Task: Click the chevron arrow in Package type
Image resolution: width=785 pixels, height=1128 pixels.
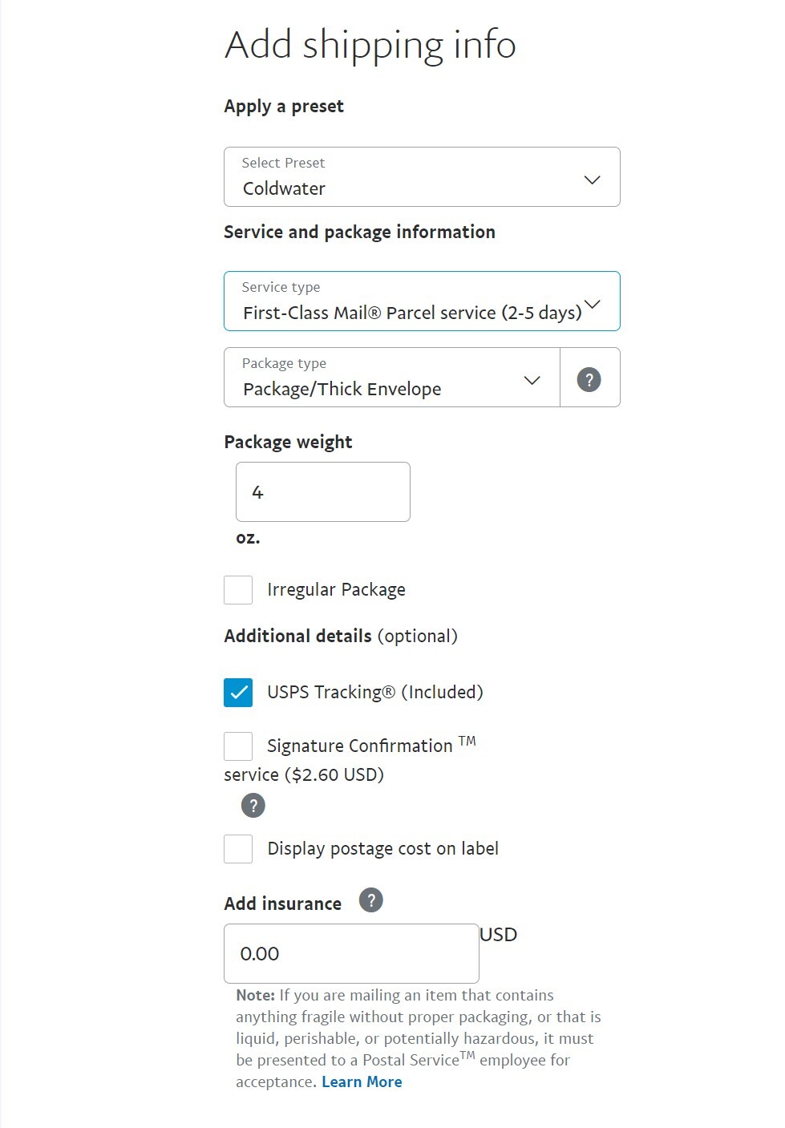Action: tap(532, 380)
